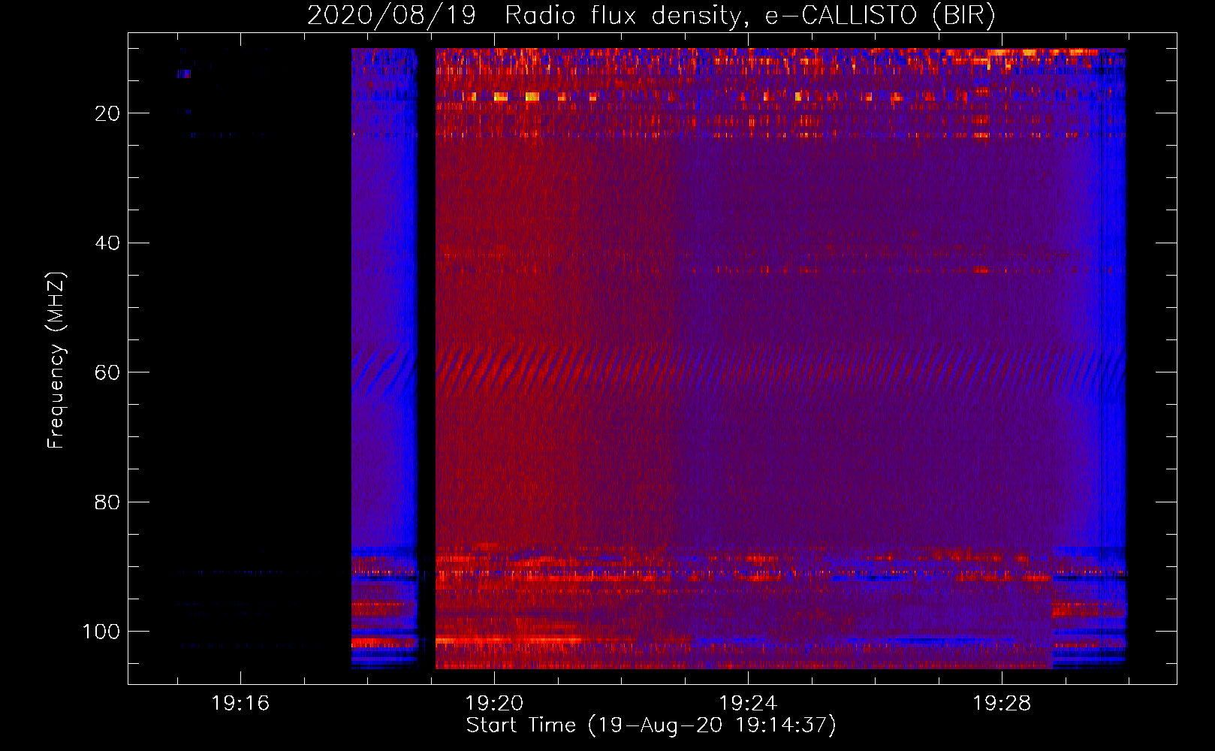Click the 19:16 time tick label

pos(240,704)
